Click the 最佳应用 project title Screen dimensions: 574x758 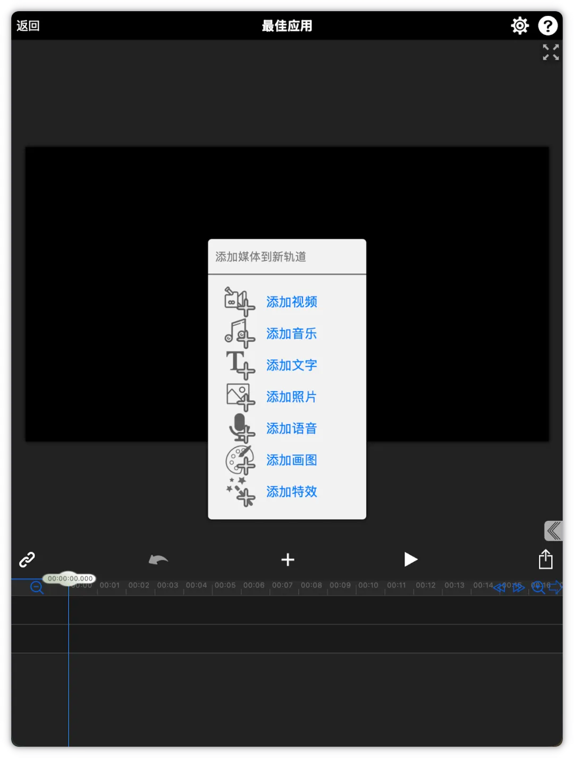[x=287, y=26]
